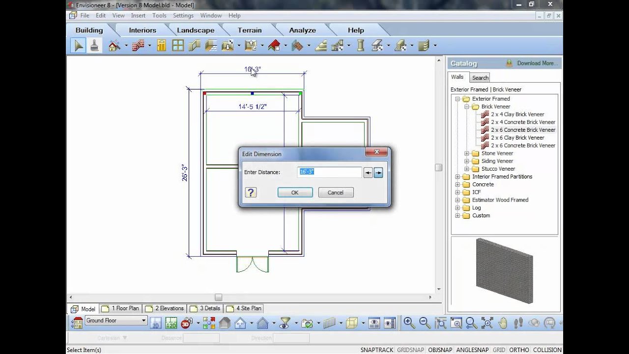Activate the Roof tool icon
The image size is (629, 354).
tap(274, 46)
